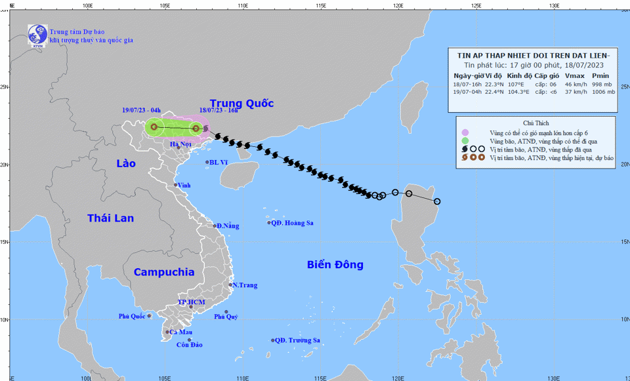Click the forecast-position symbols in the legend
The width and height of the screenshot is (630, 381).
tap(472, 158)
